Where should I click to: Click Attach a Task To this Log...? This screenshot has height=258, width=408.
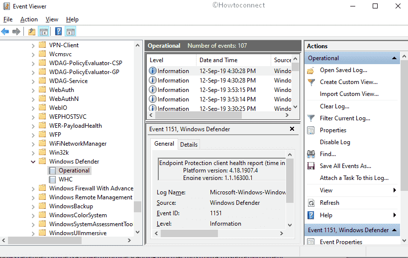coord(354,178)
